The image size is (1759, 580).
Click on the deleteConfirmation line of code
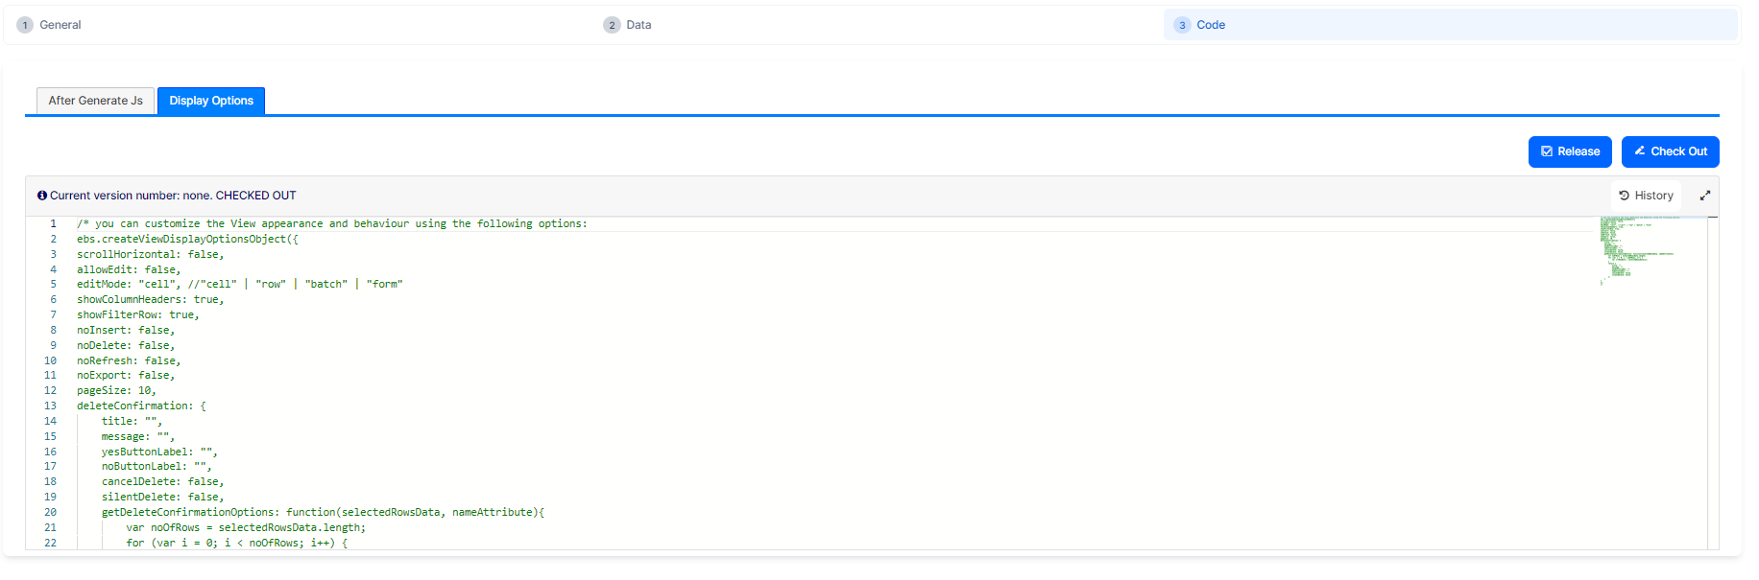[x=141, y=406]
